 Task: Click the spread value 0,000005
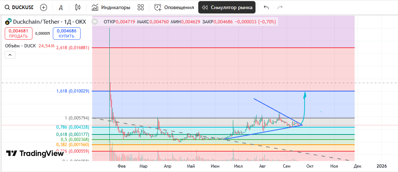click(43, 33)
